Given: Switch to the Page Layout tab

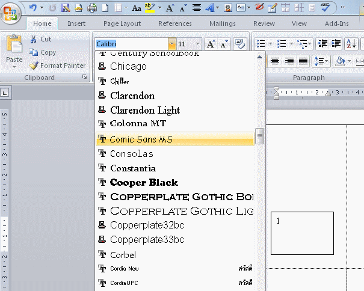Looking at the screenshot, I should click(x=122, y=23).
